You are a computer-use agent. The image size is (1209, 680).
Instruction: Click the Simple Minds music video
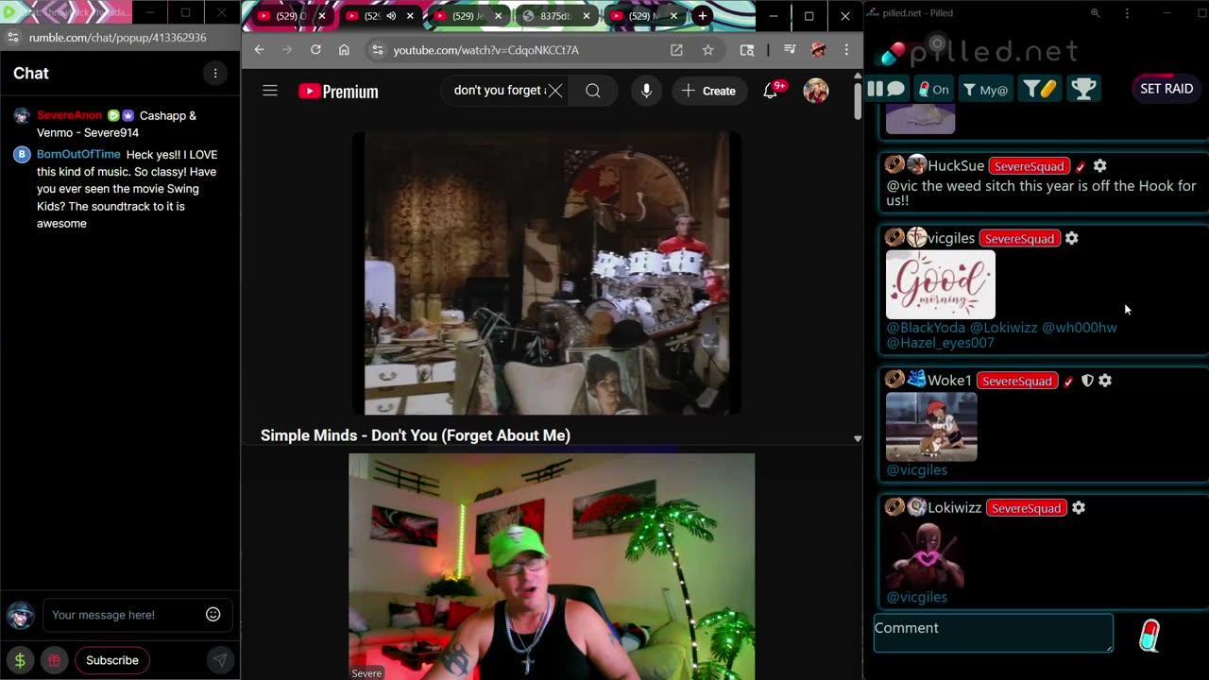(x=547, y=273)
